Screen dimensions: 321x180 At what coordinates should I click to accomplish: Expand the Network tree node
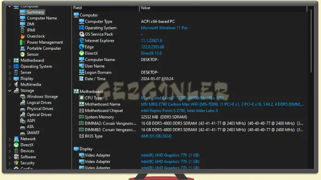[9, 139]
